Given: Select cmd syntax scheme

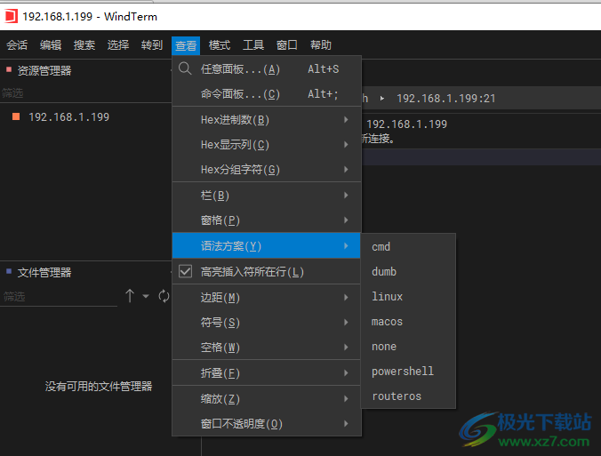Looking at the screenshot, I should pyautogui.click(x=408, y=247).
